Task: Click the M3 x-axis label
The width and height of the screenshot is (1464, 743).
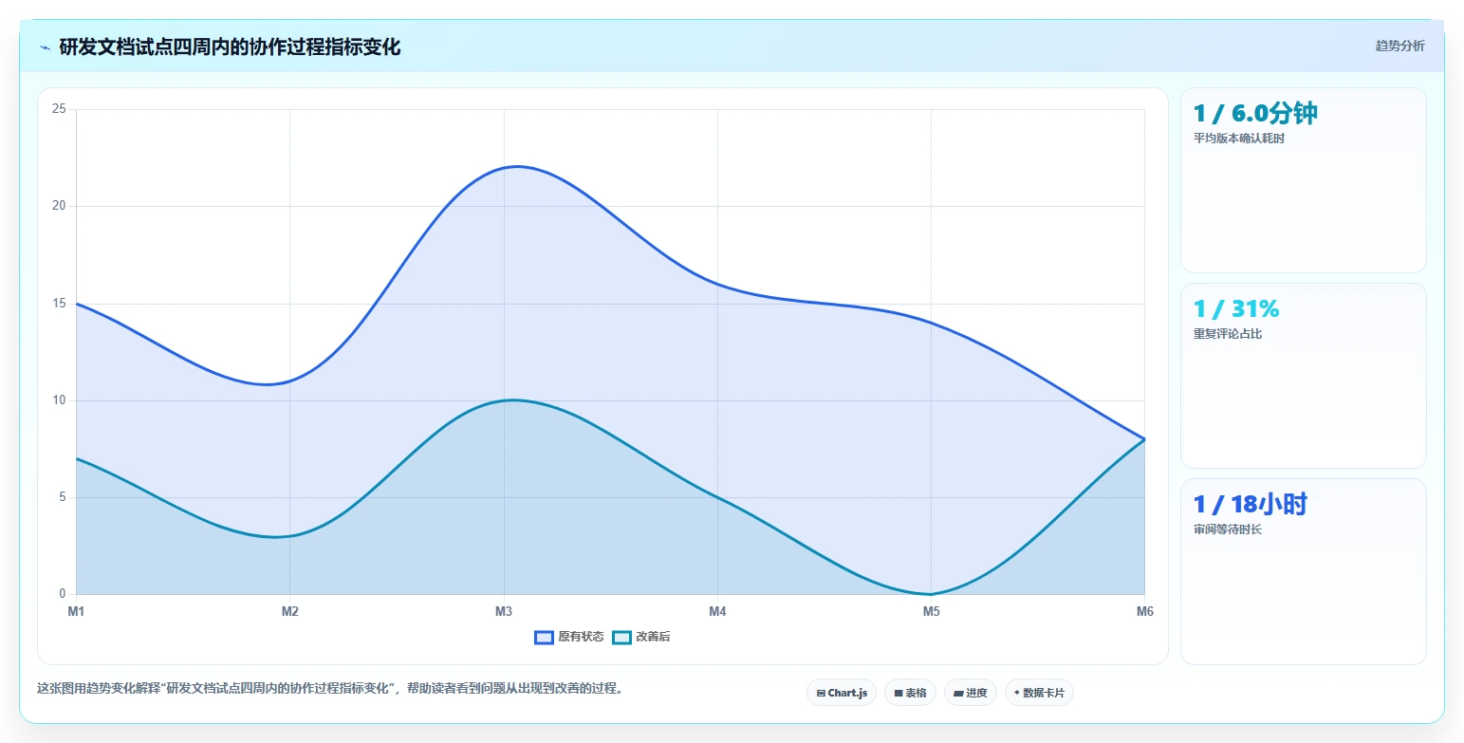Action: click(x=504, y=612)
